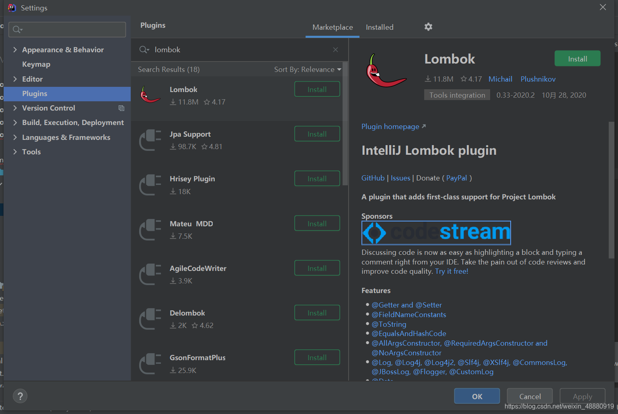This screenshot has height=414, width=618.
Task: Click the AgileCodeWriter plugin icon
Action: 150,274
